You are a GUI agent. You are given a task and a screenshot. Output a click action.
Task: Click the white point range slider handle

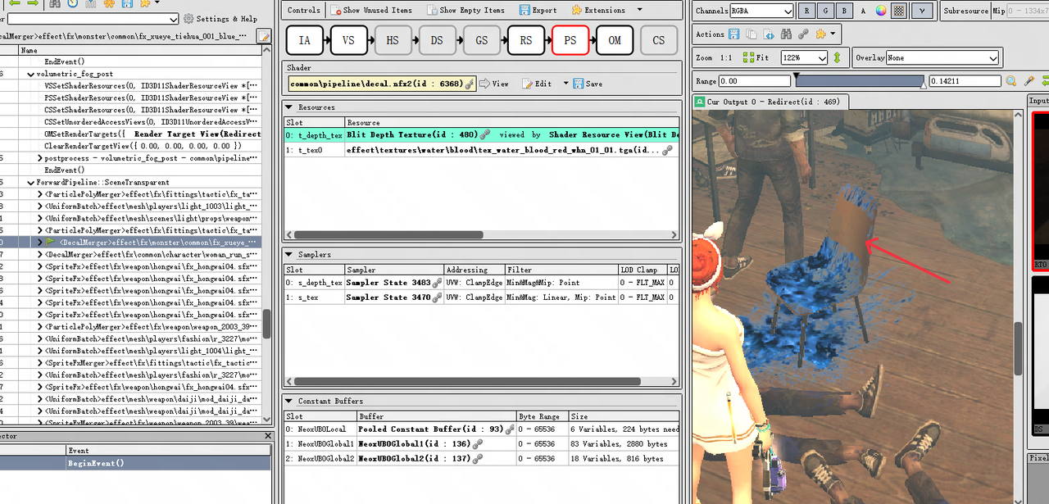click(x=923, y=85)
